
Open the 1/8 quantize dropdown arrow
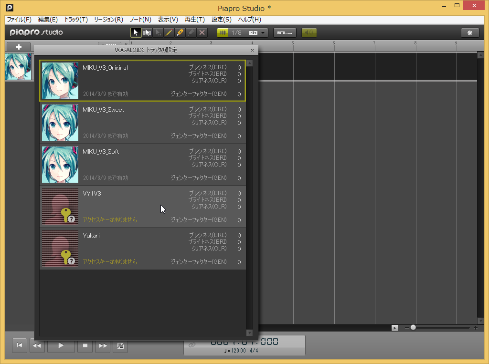263,32
